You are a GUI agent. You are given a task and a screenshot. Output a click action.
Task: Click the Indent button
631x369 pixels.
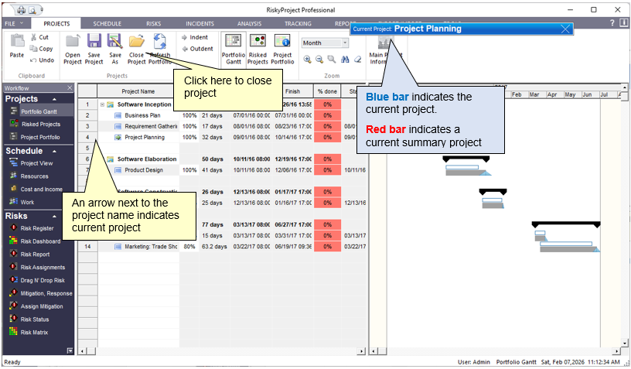click(196, 37)
